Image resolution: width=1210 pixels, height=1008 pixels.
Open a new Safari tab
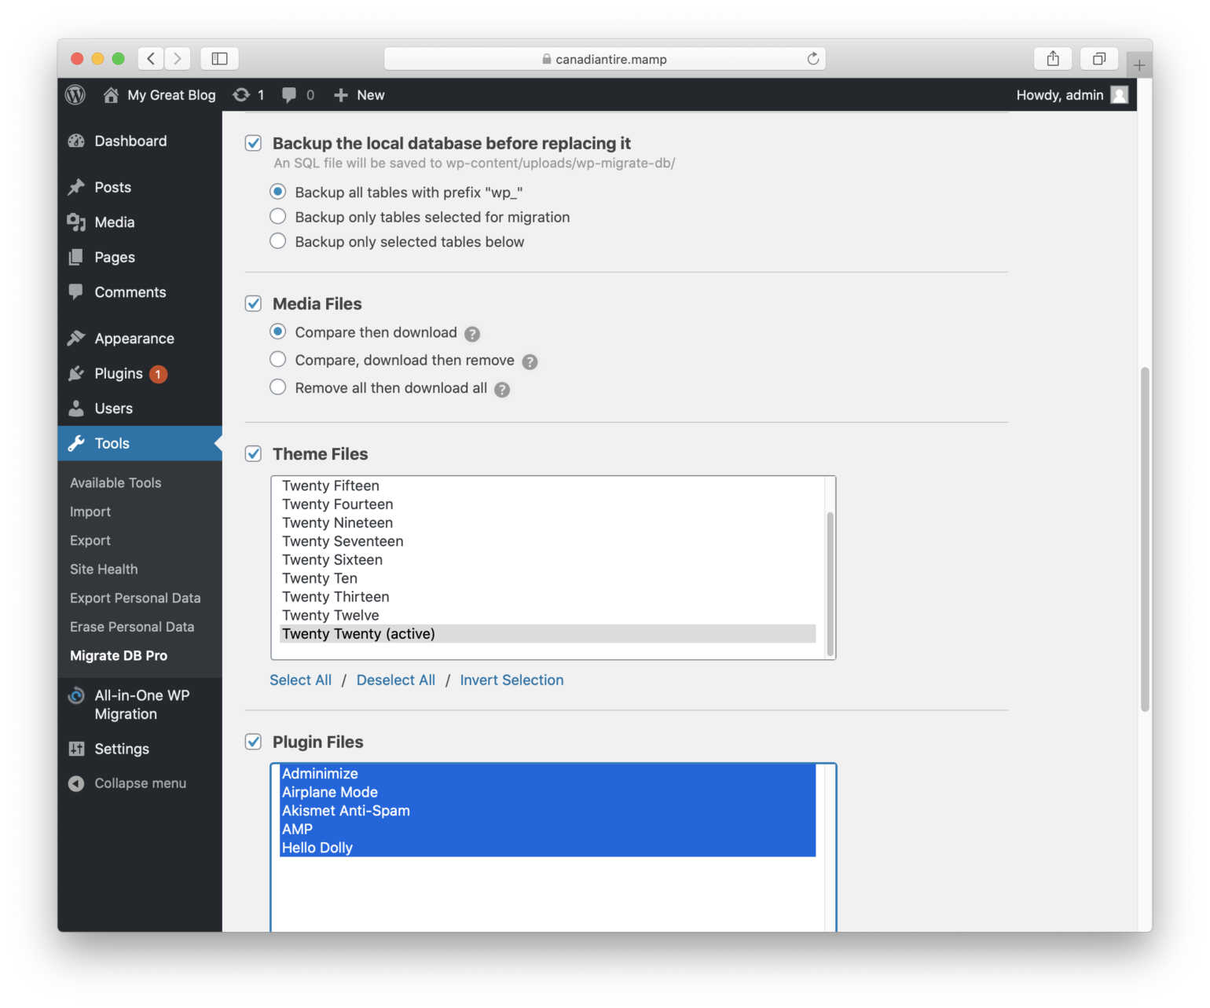tap(1139, 65)
